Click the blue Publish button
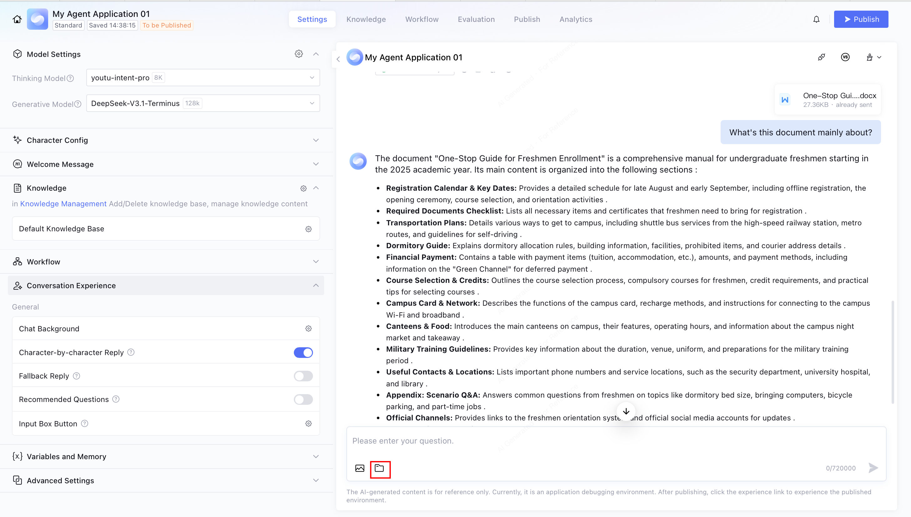The width and height of the screenshot is (911, 517). click(x=861, y=19)
